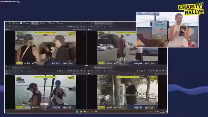This screenshot has width=208, height=117.
Task: Open the browser menu icon beside top-left VPN
Action: 75,27
